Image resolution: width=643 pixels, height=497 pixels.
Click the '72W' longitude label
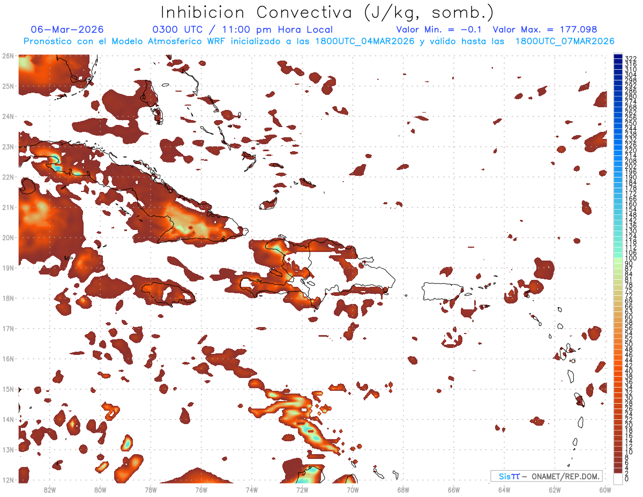tap(302, 489)
